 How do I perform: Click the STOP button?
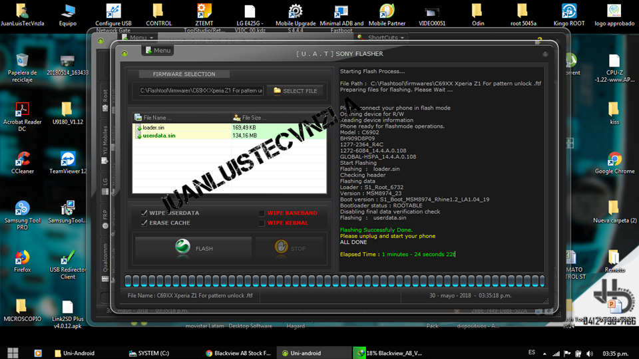[291, 248]
